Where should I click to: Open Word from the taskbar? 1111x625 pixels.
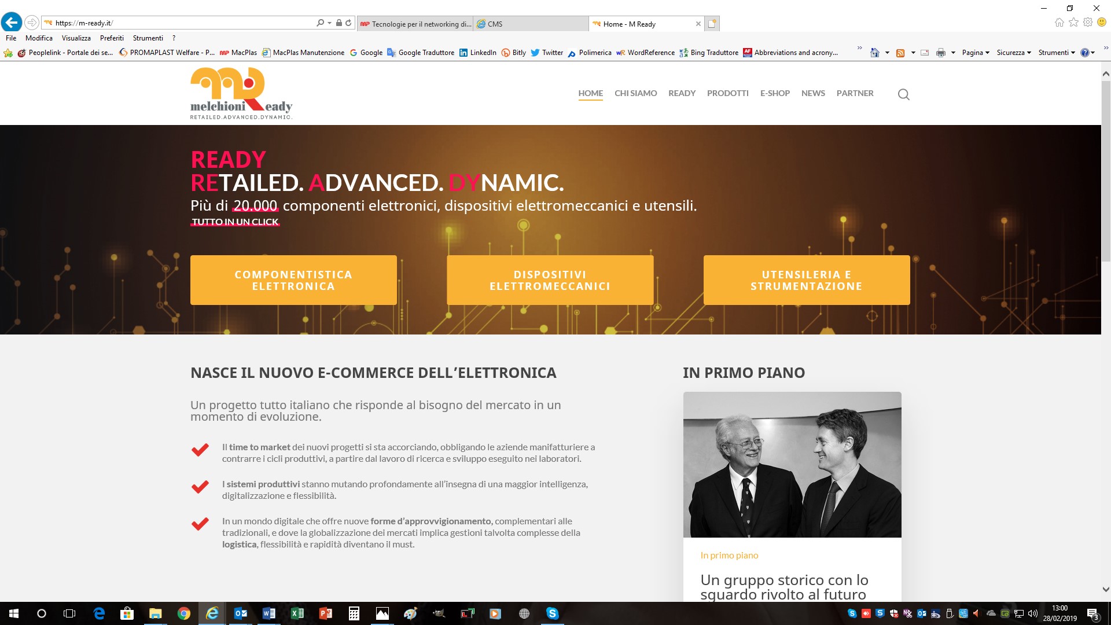269,613
